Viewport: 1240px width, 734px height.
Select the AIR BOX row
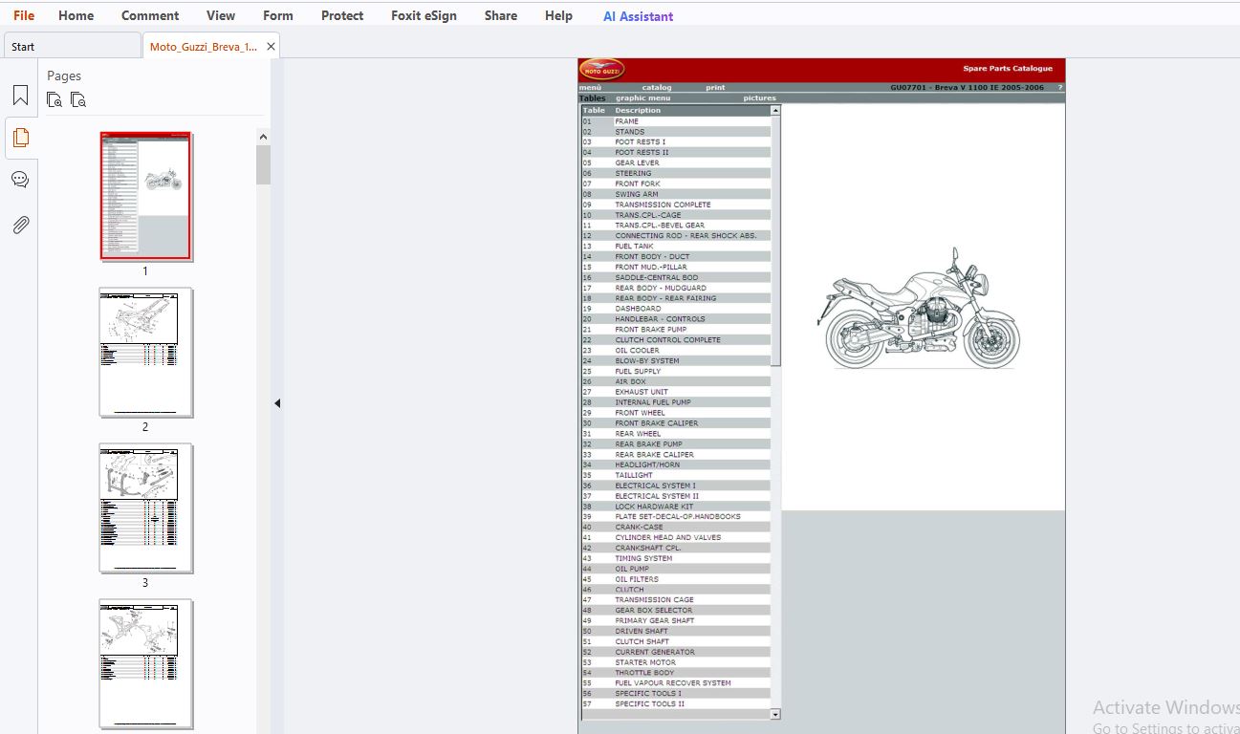coord(675,381)
